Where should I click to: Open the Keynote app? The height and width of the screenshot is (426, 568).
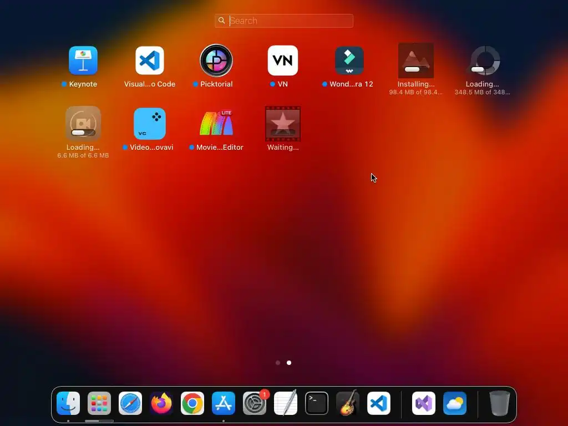point(83,60)
